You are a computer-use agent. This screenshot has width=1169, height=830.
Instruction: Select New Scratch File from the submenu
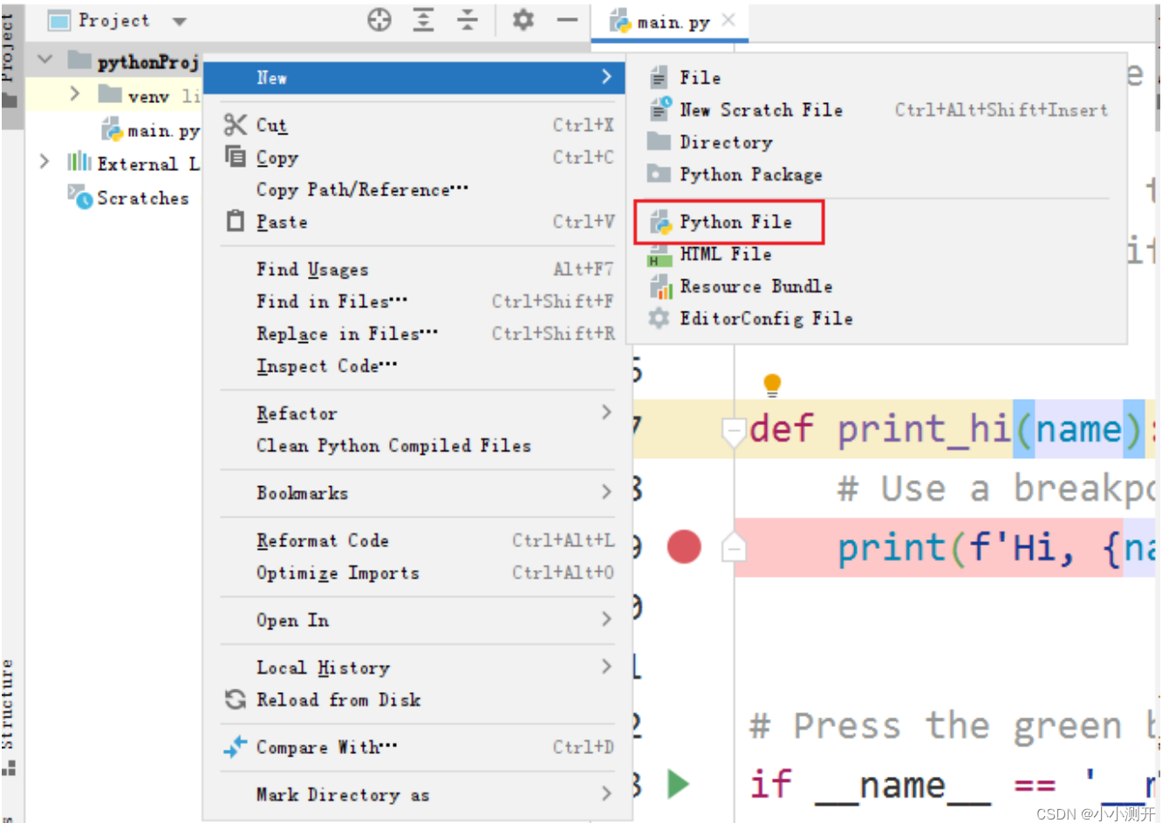click(x=759, y=110)
